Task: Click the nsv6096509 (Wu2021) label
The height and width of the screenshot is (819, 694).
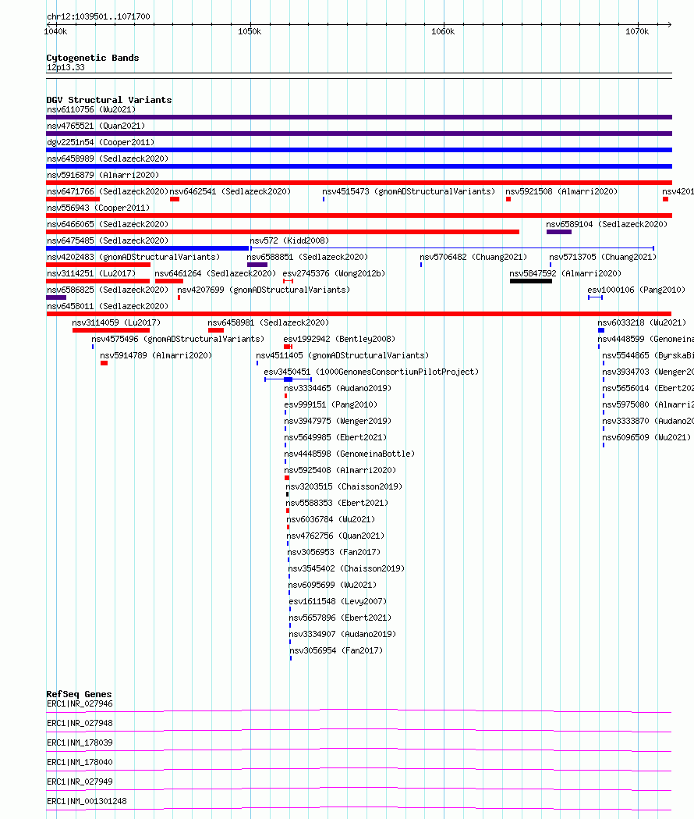Action: tap(646, 437)
